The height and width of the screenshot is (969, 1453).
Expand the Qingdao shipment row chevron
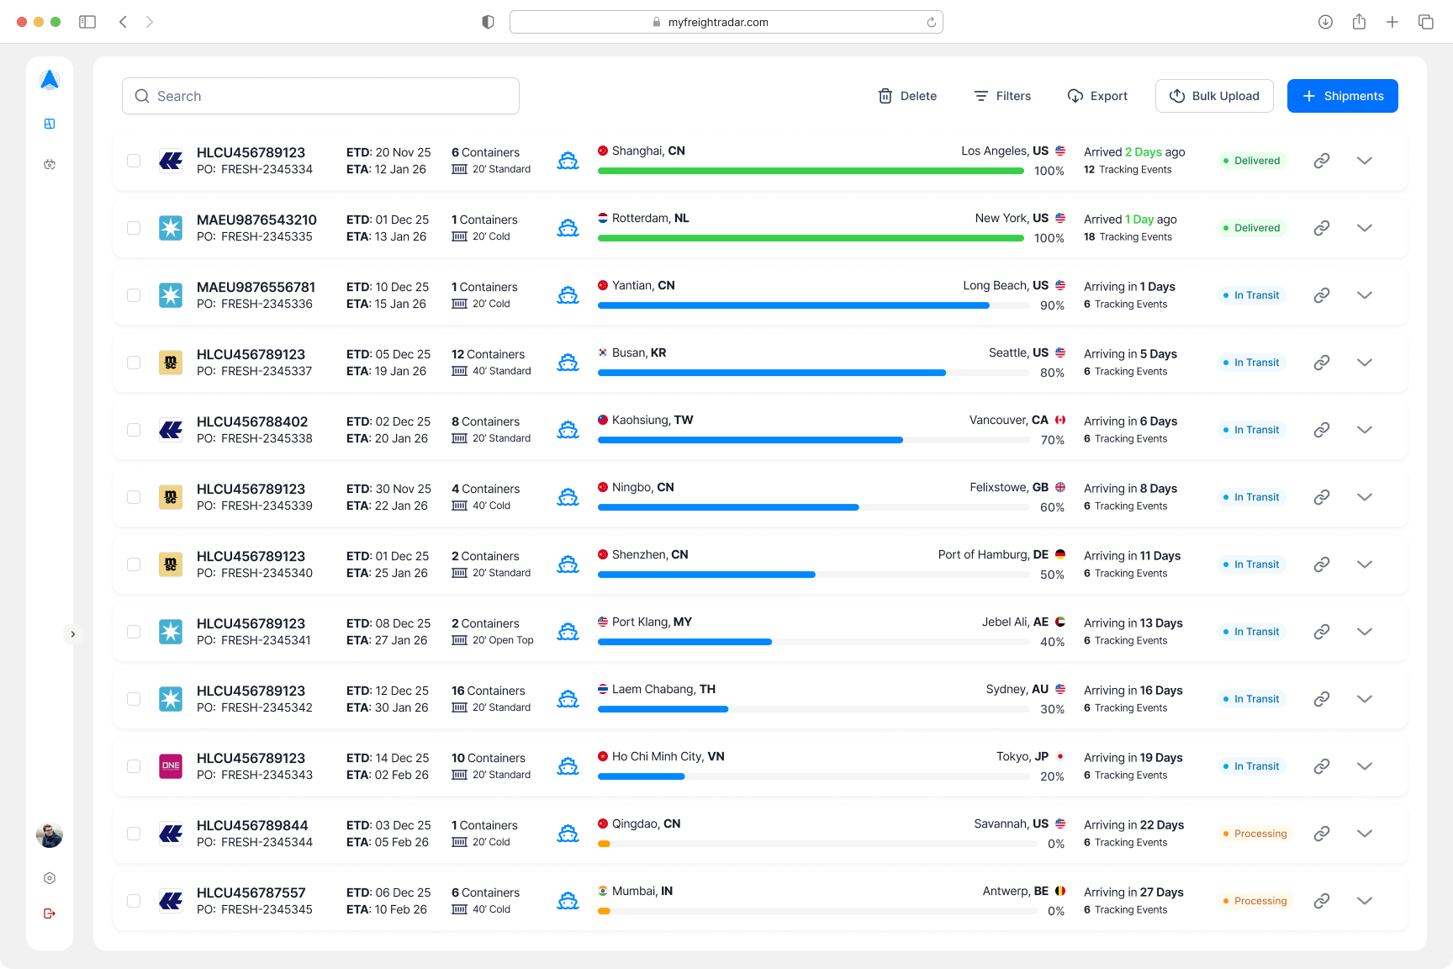(x=1365, y=834)
